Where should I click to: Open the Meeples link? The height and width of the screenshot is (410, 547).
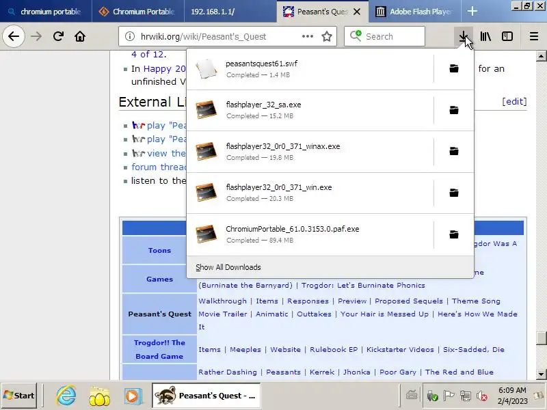click(x=245, y=349)
